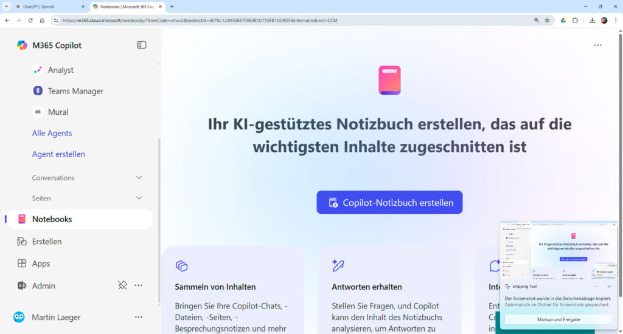
Task: Click the Antworten erhalten card icon
Action: tap(338, 265)
